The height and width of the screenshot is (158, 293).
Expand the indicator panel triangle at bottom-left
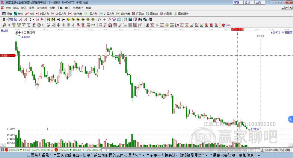[3, 145]
